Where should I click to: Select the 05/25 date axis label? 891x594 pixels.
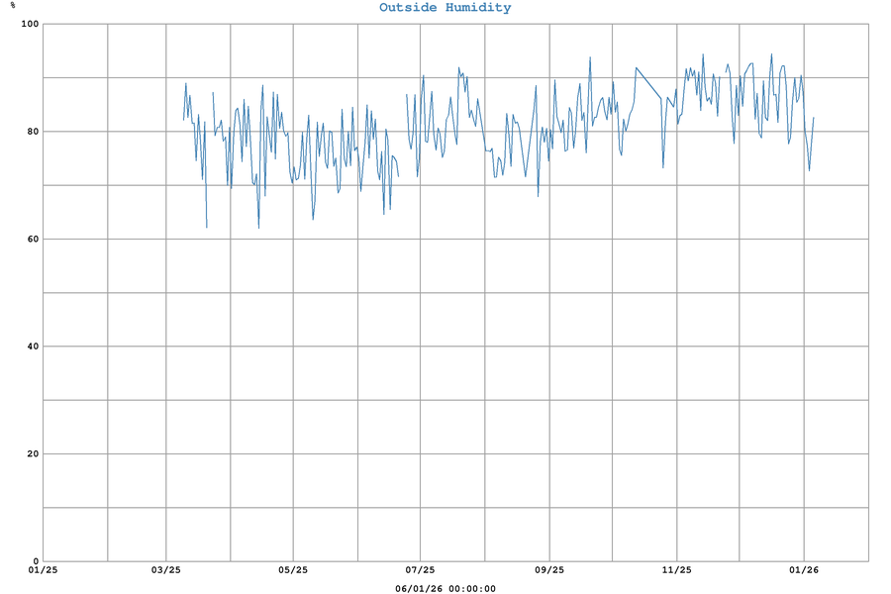coord(293,570)
